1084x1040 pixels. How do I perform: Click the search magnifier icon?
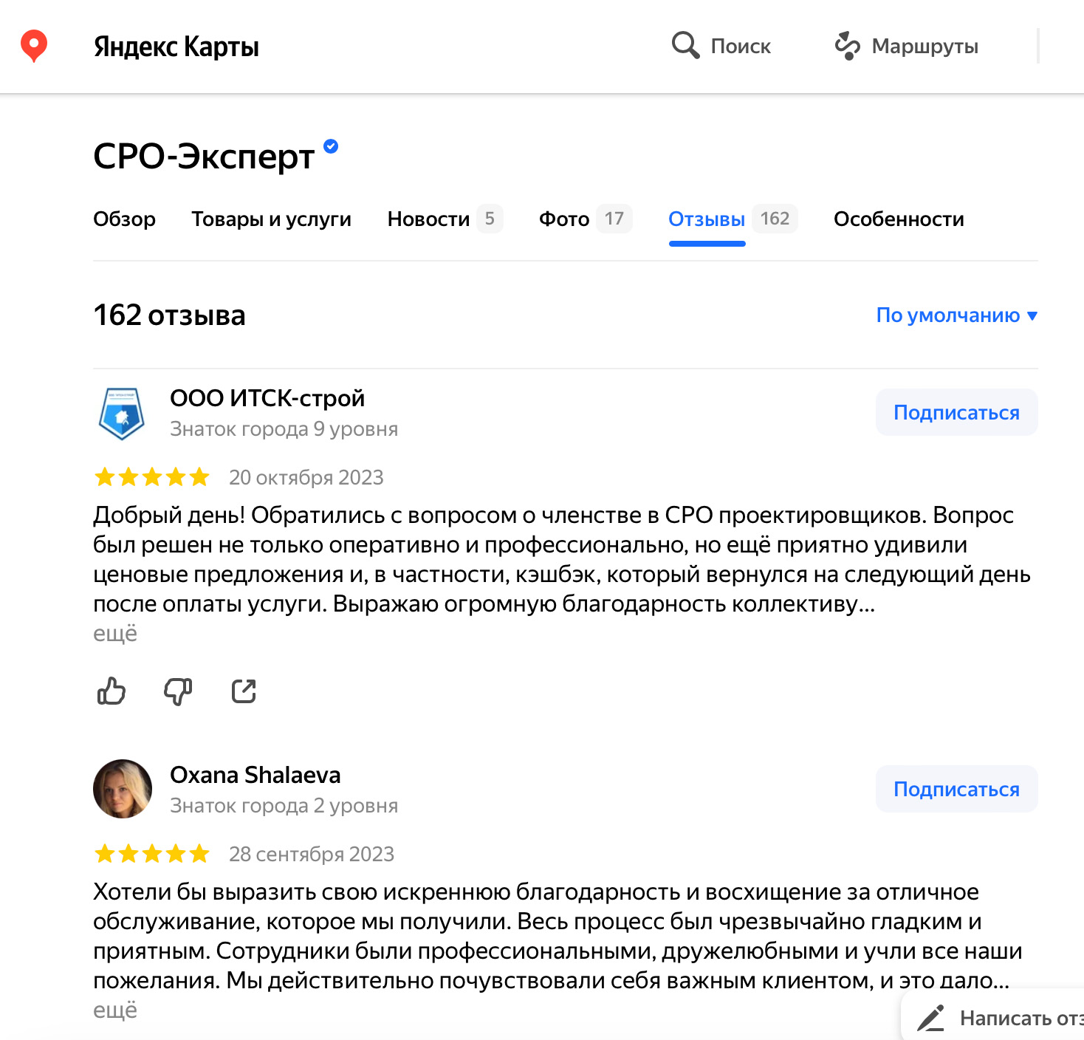[685, 46]
